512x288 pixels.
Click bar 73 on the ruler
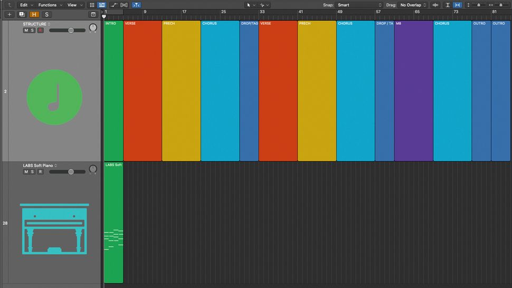tap(456, 12)
